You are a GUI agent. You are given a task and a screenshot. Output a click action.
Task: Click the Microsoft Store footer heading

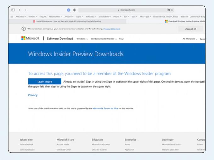click(x=65, y=140)
